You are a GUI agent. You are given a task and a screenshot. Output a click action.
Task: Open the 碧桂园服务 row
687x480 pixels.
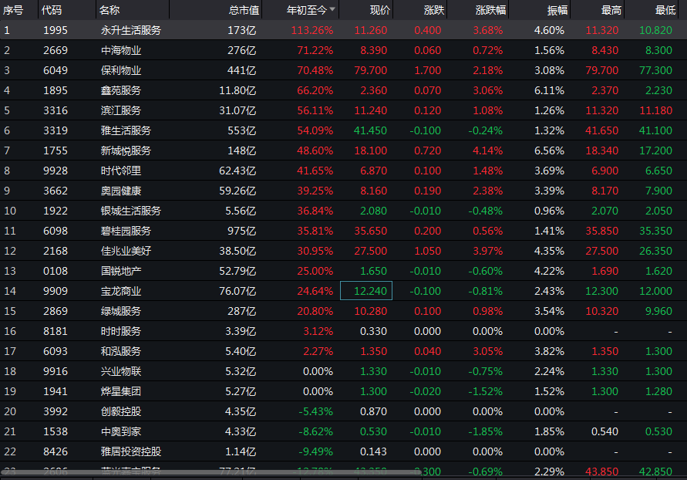pos(126,231)
